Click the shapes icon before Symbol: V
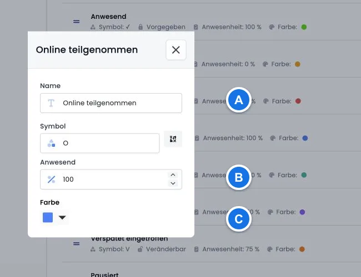 pyautogui.click(x=93, y=249)
